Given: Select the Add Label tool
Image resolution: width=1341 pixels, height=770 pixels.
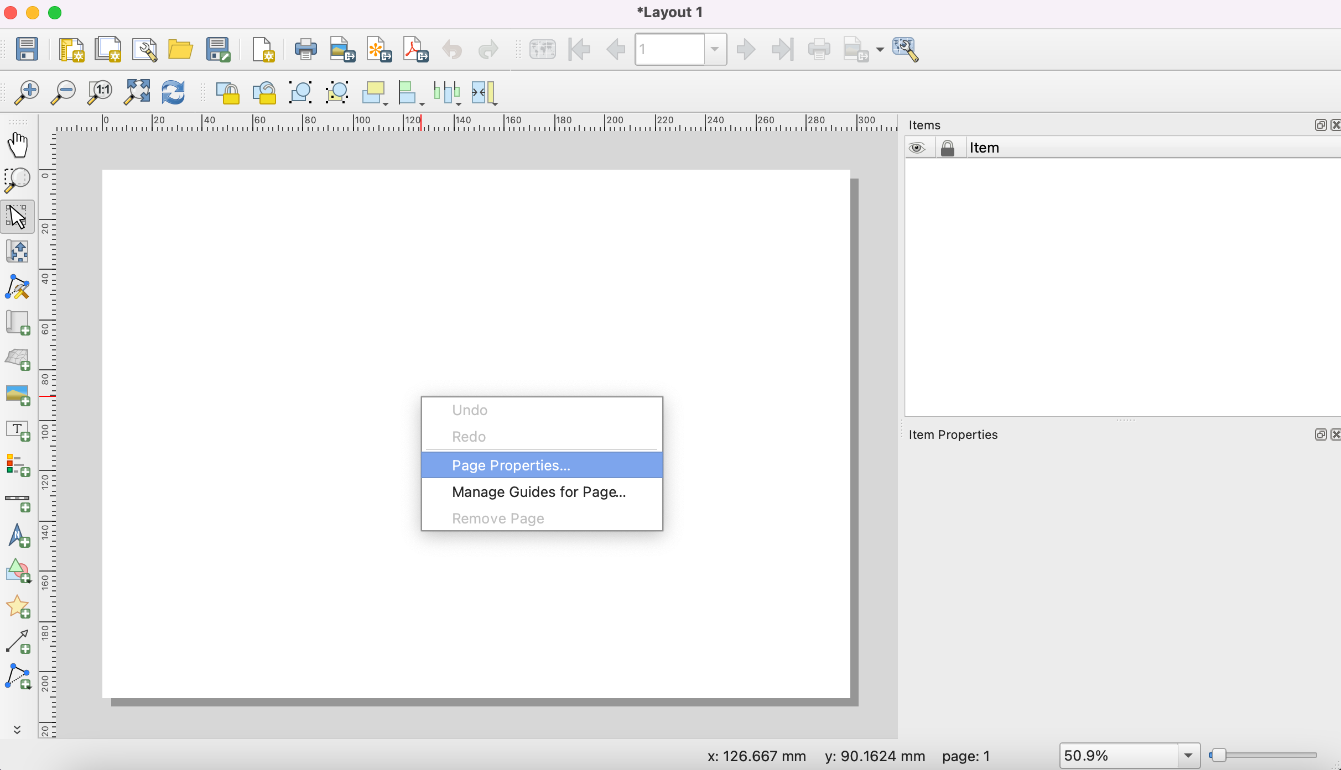Looking at the screenshot, I should tap(18, 431).
